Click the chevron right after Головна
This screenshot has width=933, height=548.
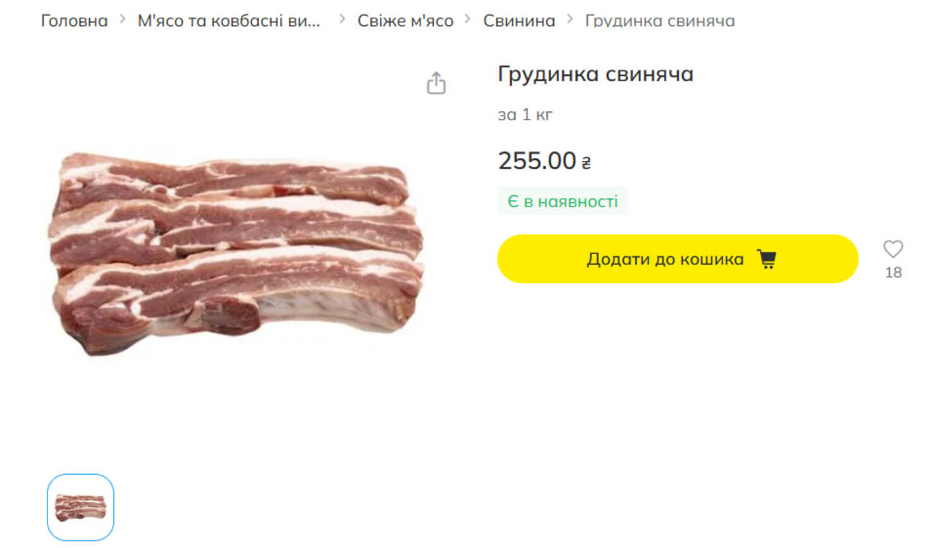pos(123,20)
